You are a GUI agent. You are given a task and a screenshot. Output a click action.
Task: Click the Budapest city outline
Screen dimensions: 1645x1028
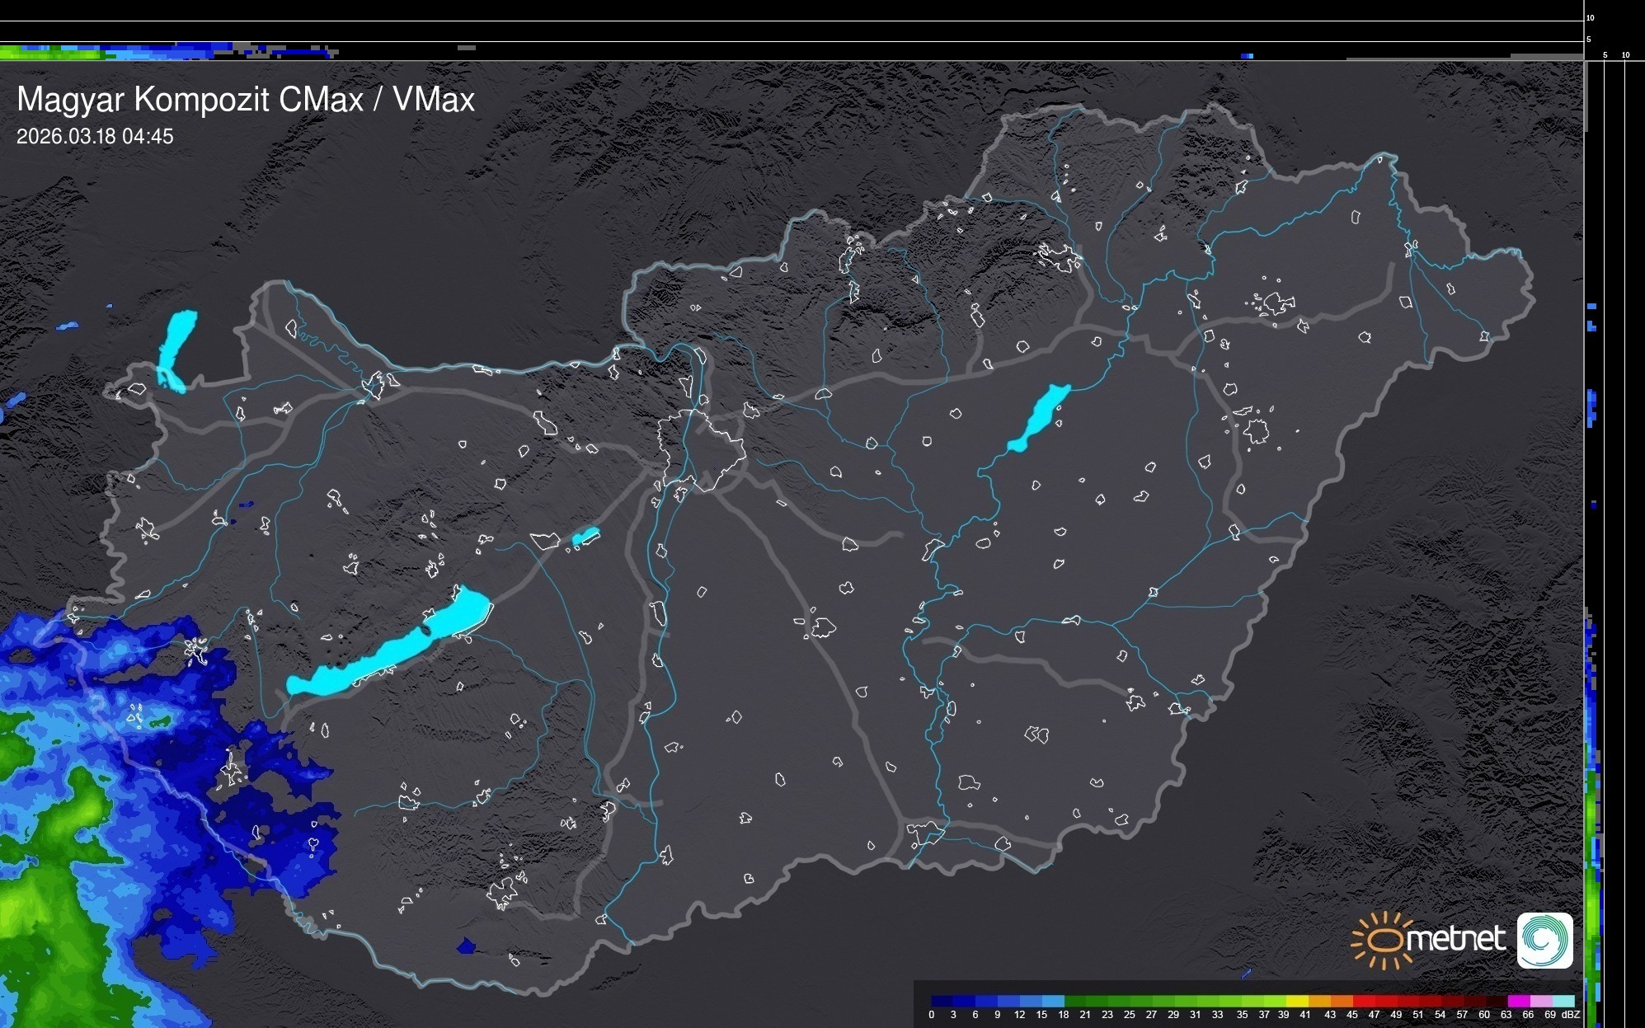click(x=701, y=449)
